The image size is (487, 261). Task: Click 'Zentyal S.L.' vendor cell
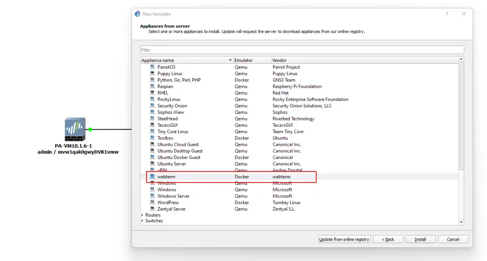[284, 209]
